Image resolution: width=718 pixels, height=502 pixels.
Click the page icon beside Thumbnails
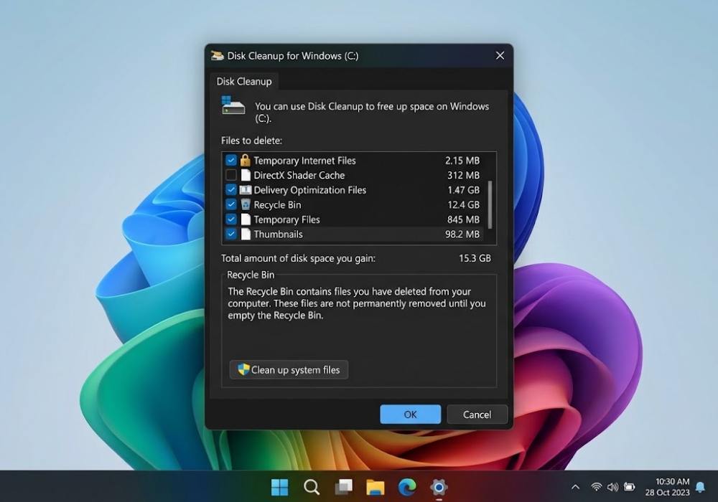(x=246, y=234)
